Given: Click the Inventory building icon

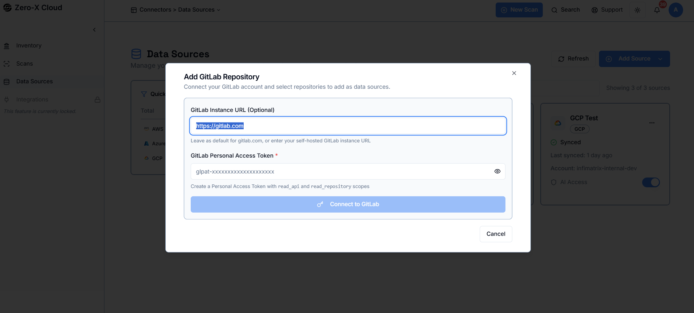Looking at the screenshot, I should click(x=7, y=46).
